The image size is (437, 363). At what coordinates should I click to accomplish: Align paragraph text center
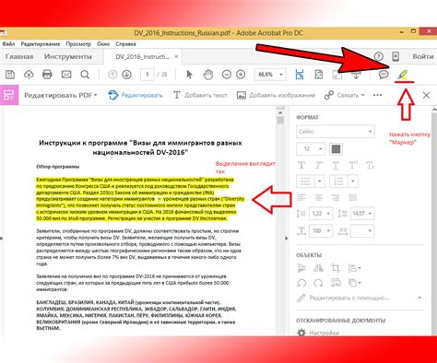(x=318, y=197)
